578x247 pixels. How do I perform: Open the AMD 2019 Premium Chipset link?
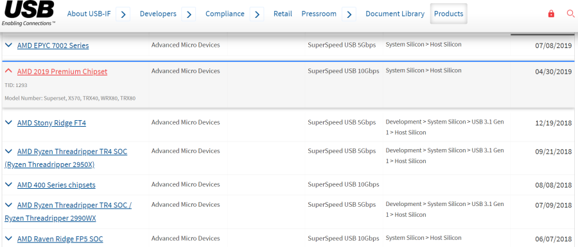62,72
